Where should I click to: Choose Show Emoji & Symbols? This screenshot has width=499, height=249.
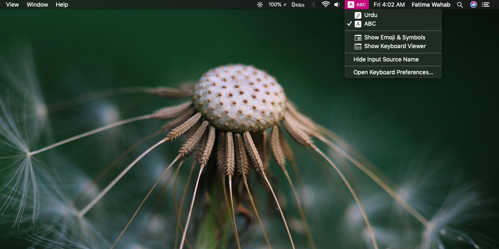pos(393,37)
